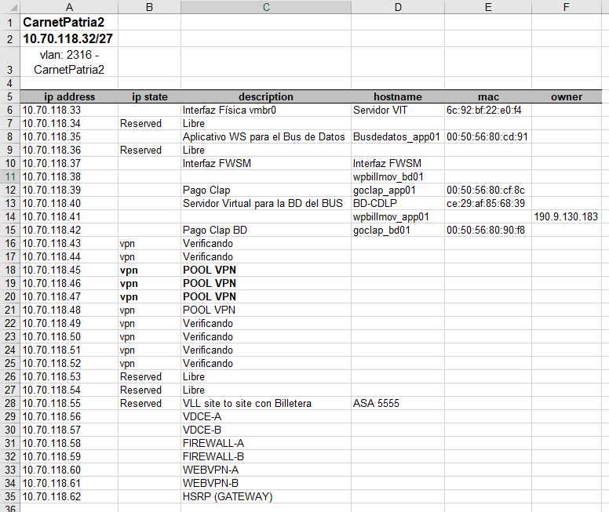Click the vlan: 2316 - CarnetPatria2 cell
The width and height of the screenshot is (609, 512).
tap(69, 62)
